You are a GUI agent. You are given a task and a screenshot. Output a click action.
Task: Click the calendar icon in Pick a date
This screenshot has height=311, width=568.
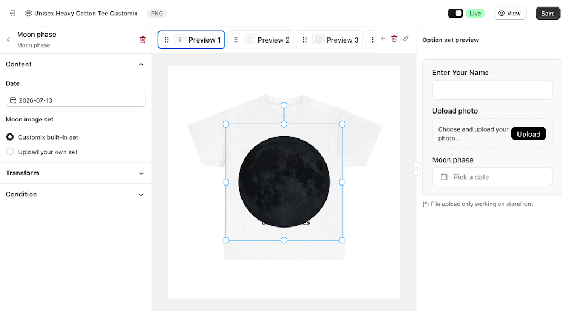point(444,177)
